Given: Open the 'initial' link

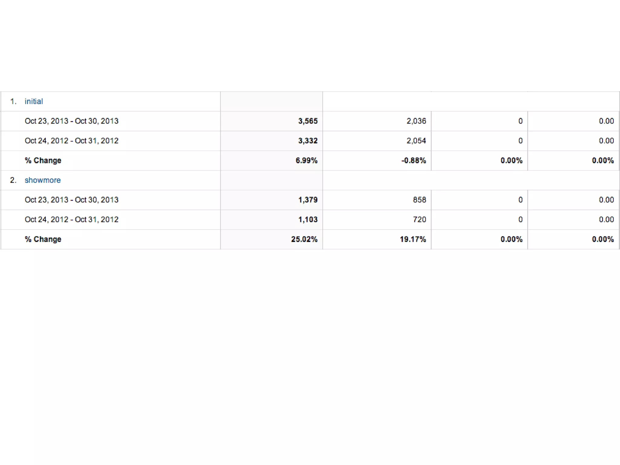Looking at the screenshot, I should 34,101.
